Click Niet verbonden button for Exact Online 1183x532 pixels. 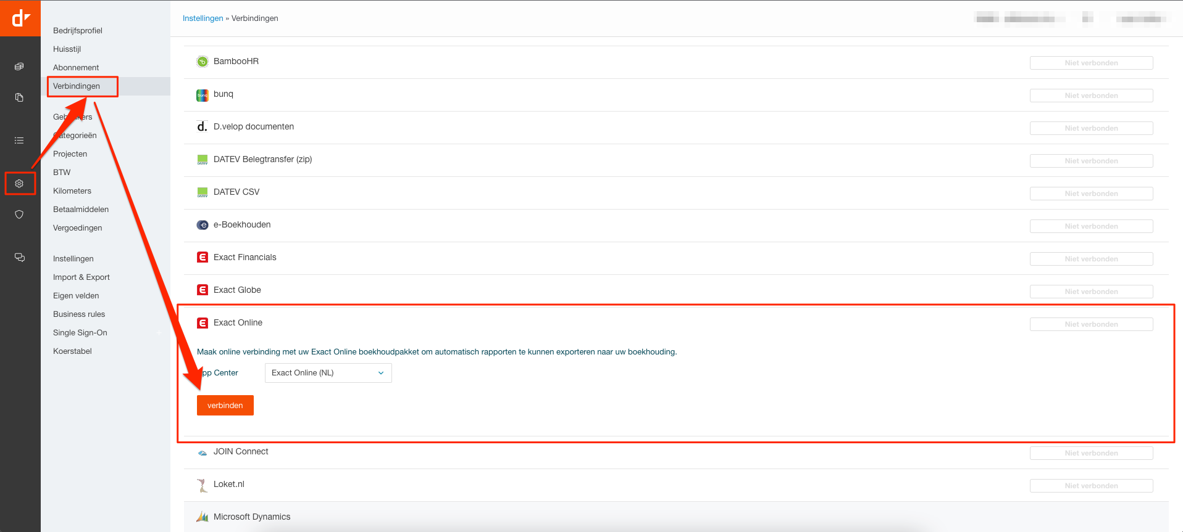[1091, 324]
